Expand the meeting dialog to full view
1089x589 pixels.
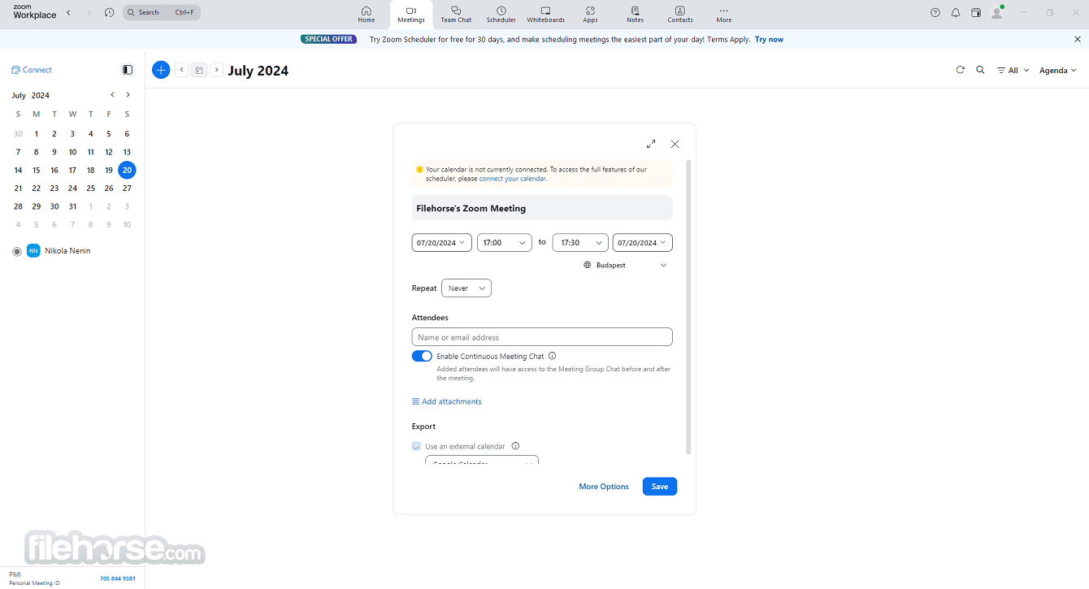coord(651,144)
